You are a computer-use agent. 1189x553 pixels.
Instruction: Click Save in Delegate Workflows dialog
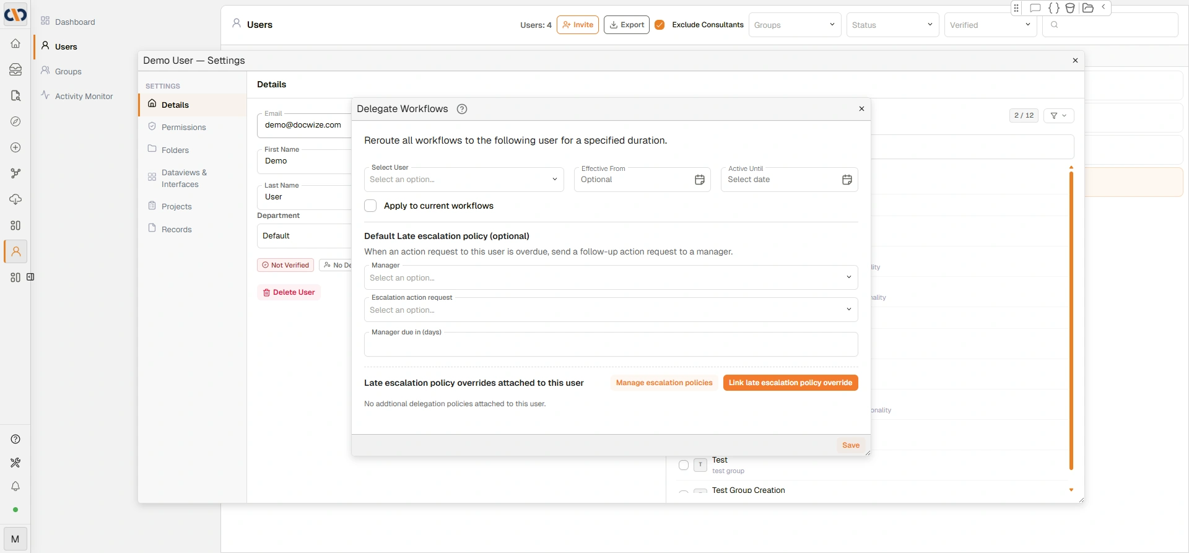pyautogui.click(x=851, y=445)
